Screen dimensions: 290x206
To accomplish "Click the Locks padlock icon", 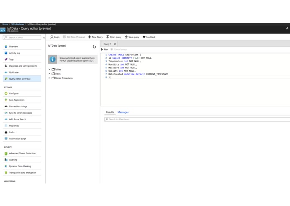I will click(x=6, y=132).
